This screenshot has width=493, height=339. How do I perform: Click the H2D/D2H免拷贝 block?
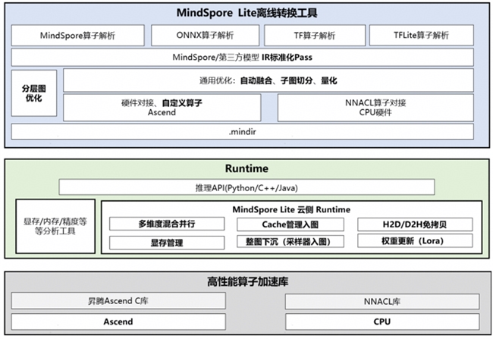click(x=414, y=224)
